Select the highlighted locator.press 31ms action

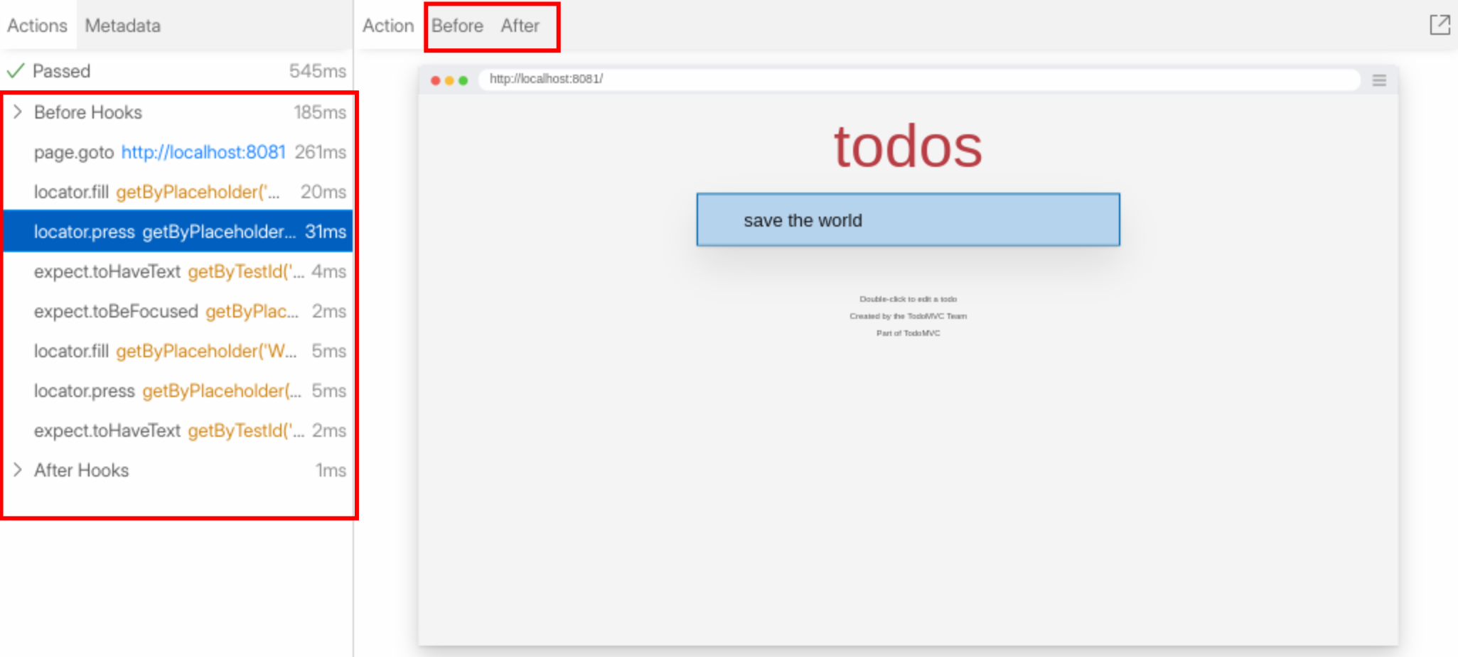coord(178,232)
